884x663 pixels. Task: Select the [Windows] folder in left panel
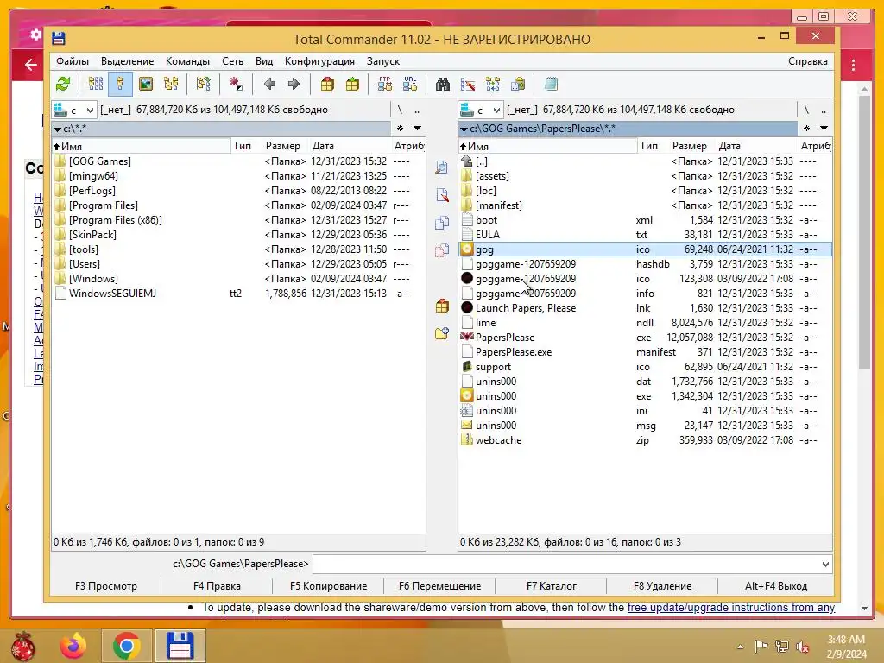(x=239, y=279)
